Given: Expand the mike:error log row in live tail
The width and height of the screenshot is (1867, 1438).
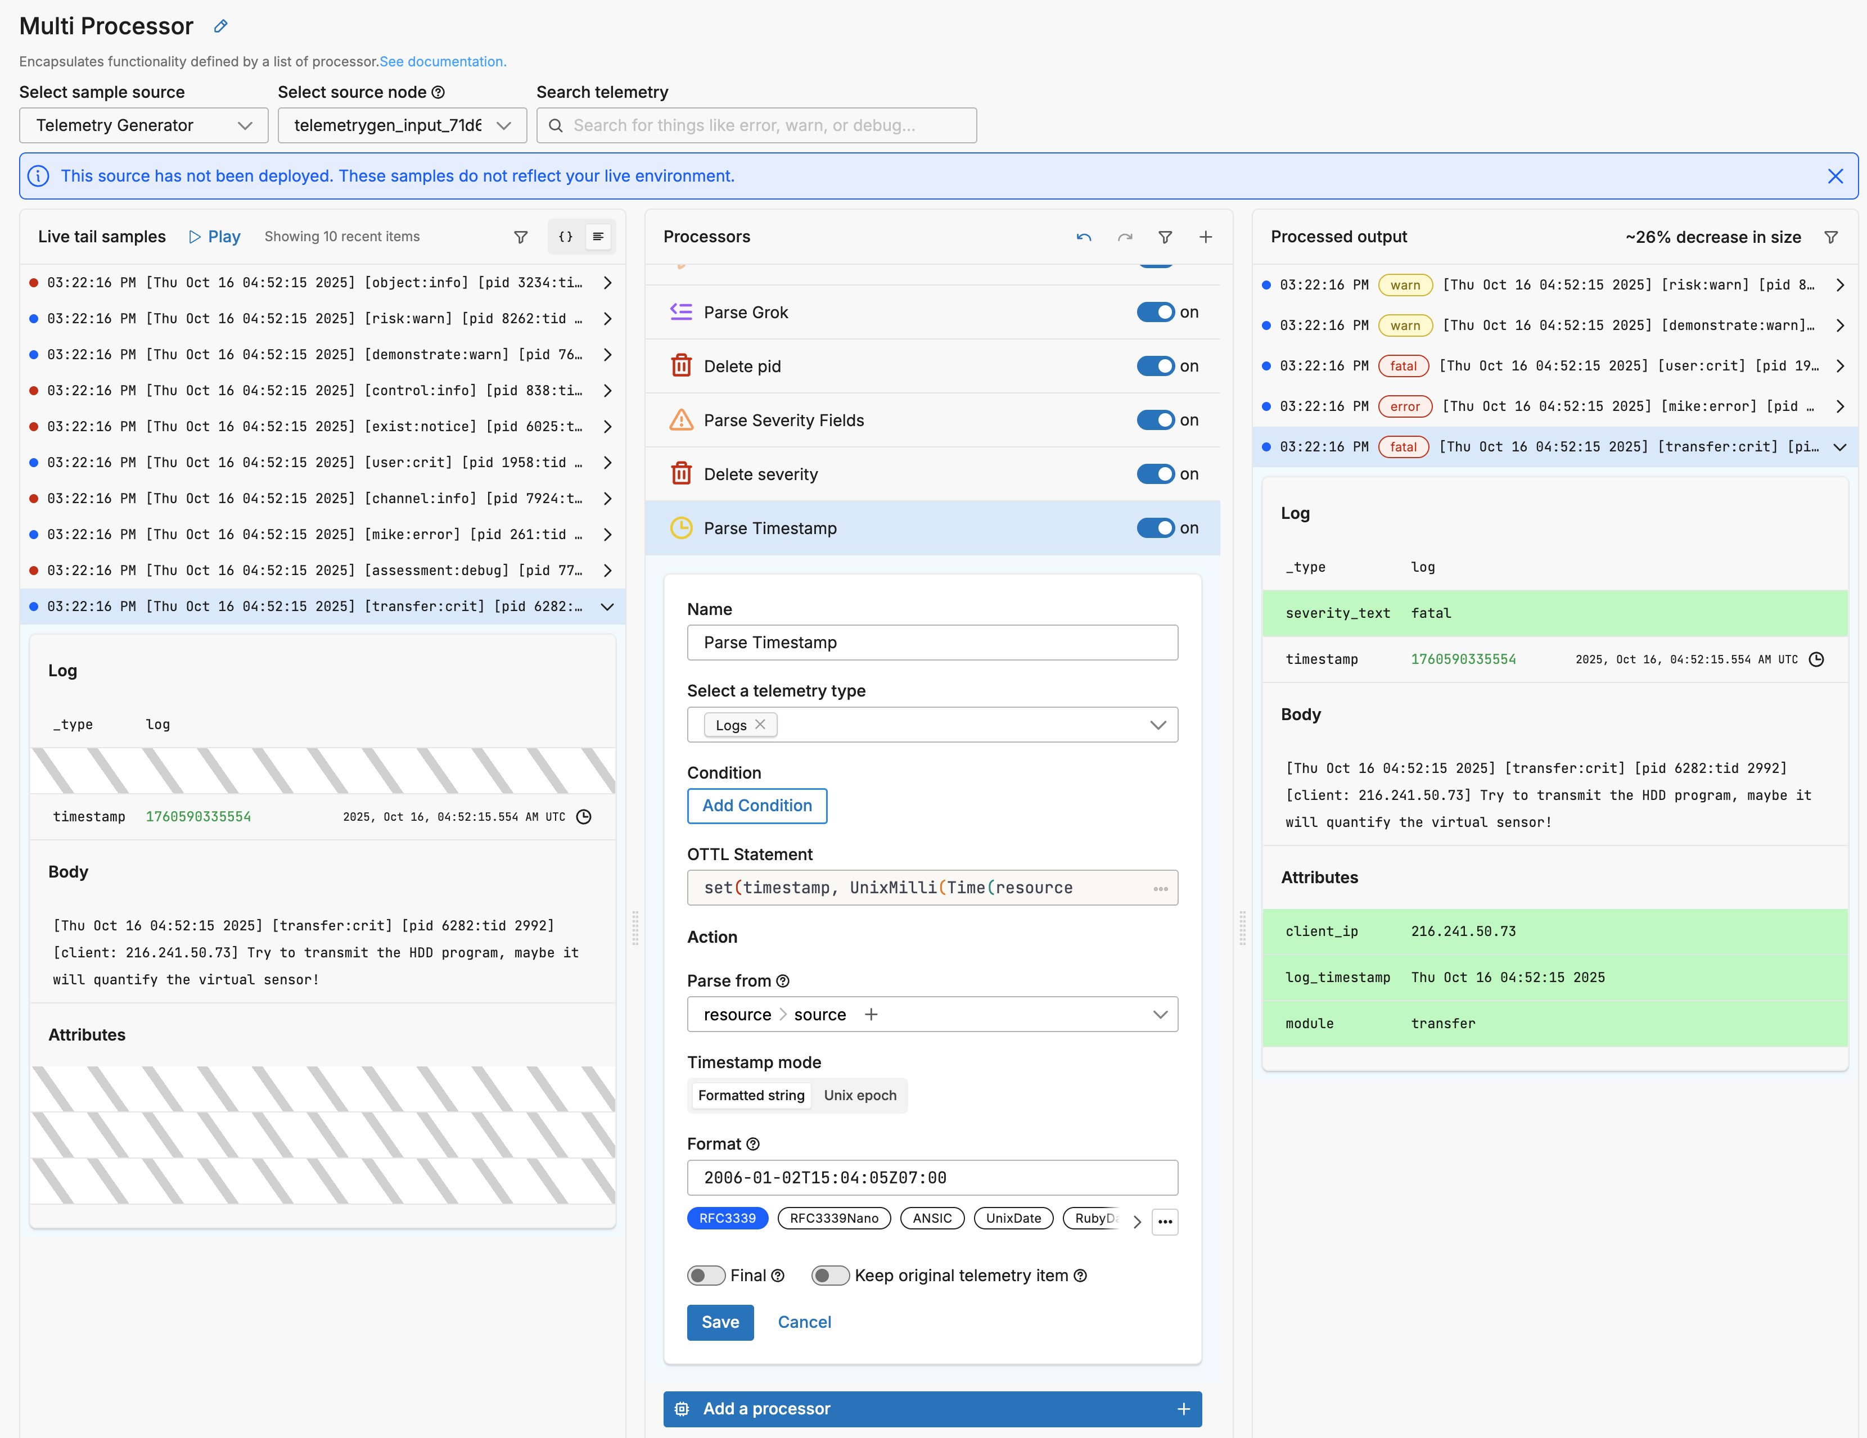Looking at the screenshot, I should point(607,534).
